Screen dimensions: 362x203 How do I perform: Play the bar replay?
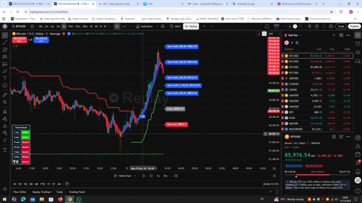144,176
